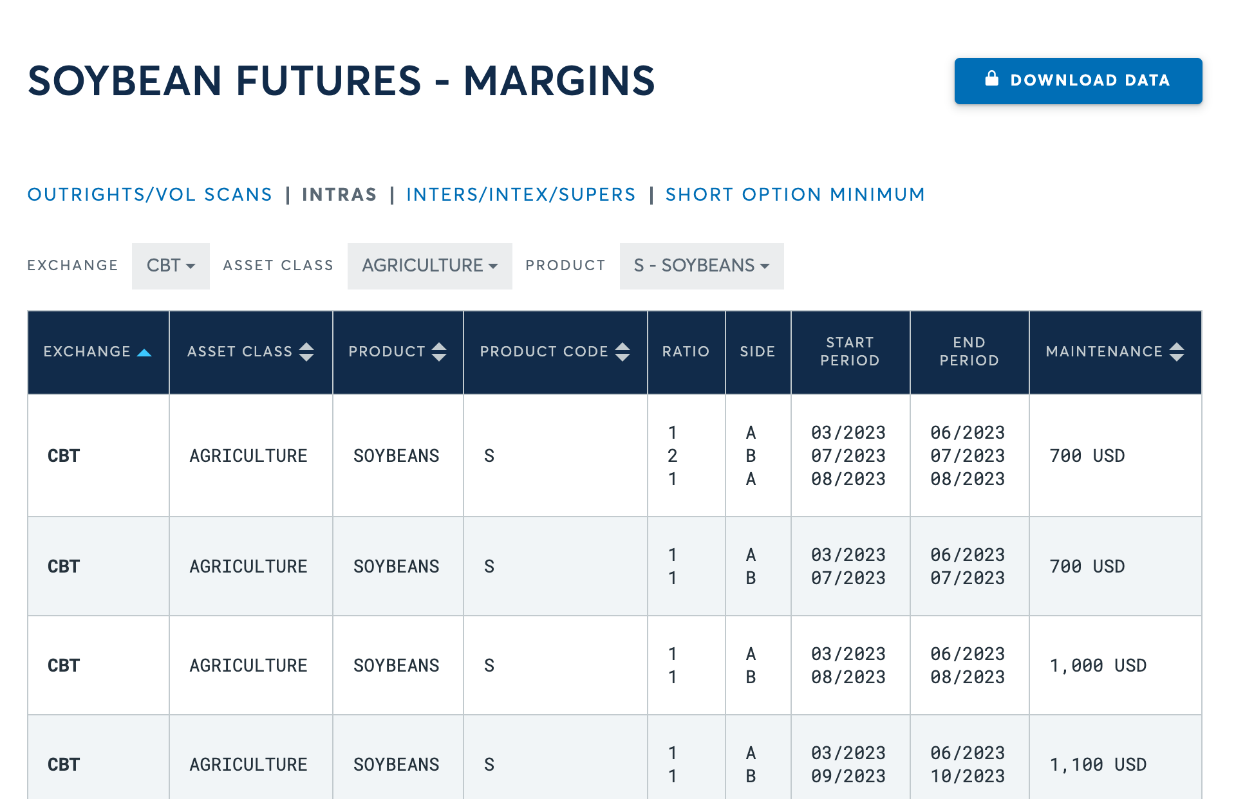
Task: Click the End Period column header
Action: tap(969, 352)
